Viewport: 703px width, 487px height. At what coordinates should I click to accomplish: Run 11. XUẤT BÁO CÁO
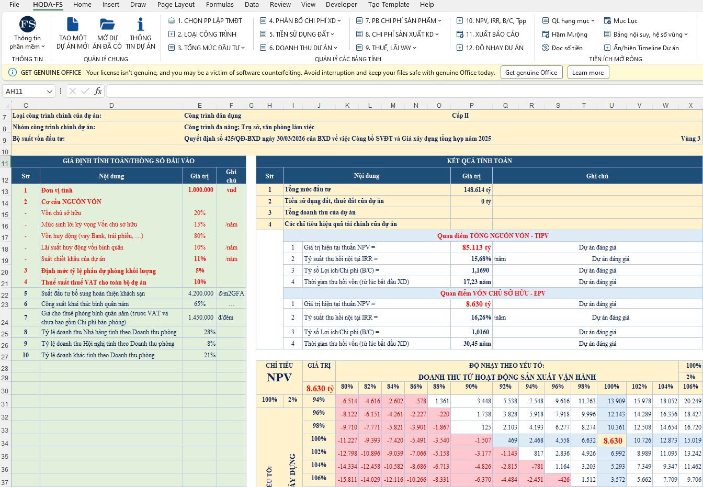[487, 34]
